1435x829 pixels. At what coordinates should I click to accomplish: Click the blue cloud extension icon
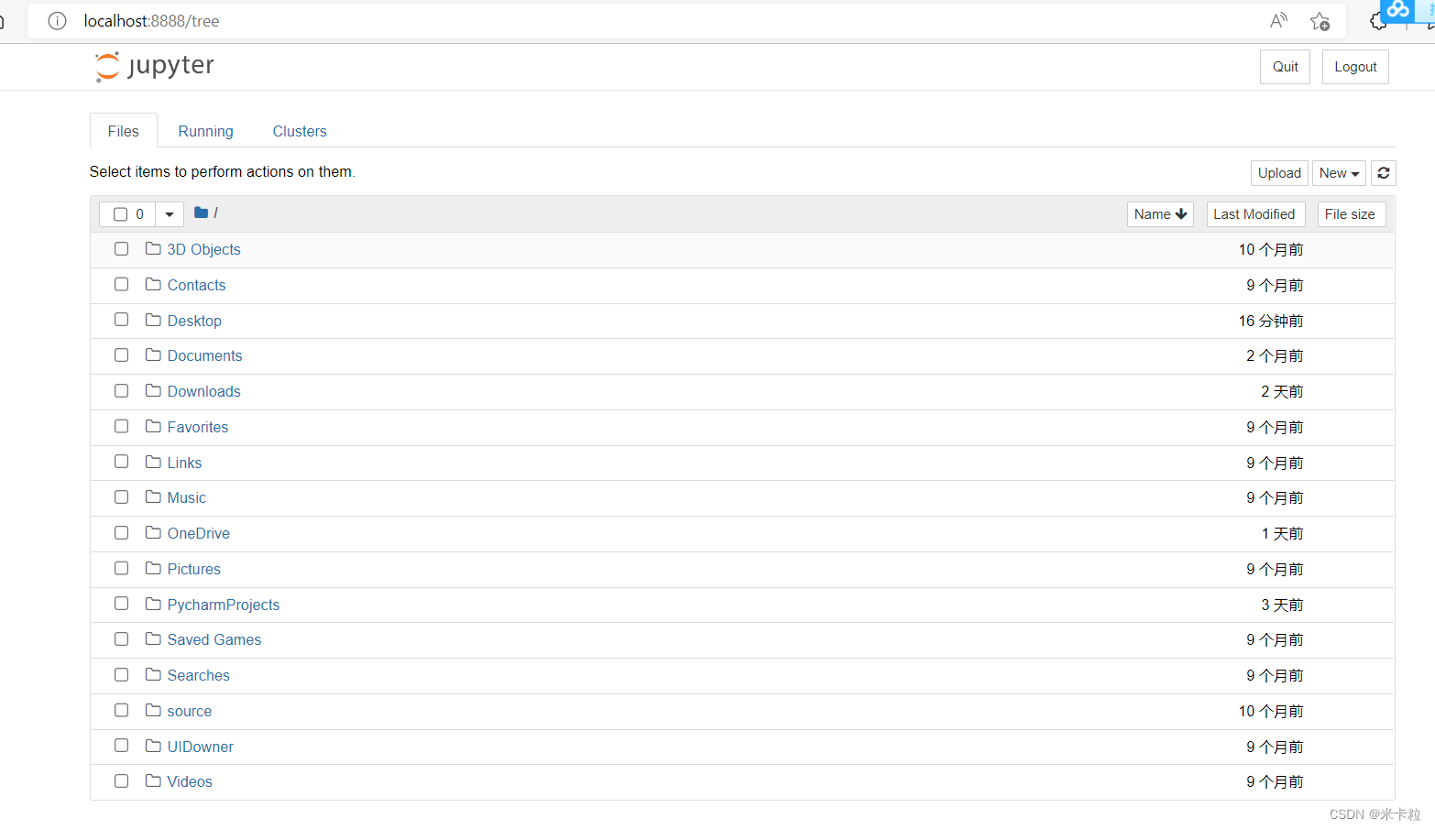(1397, 10)
